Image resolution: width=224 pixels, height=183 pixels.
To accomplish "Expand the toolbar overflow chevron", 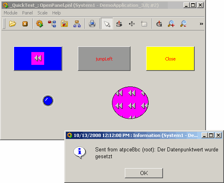I will 201,24.
